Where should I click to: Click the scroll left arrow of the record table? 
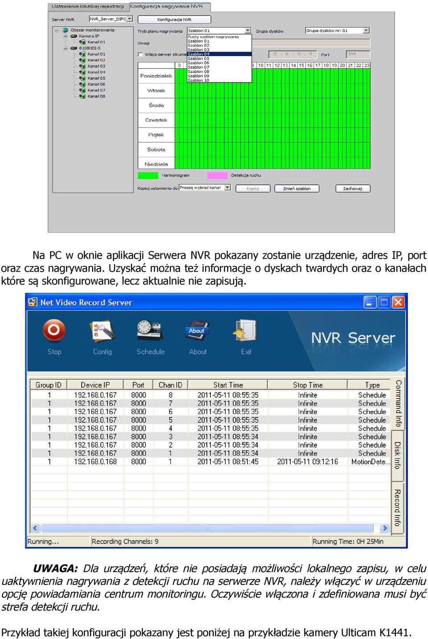click(35, 528)
